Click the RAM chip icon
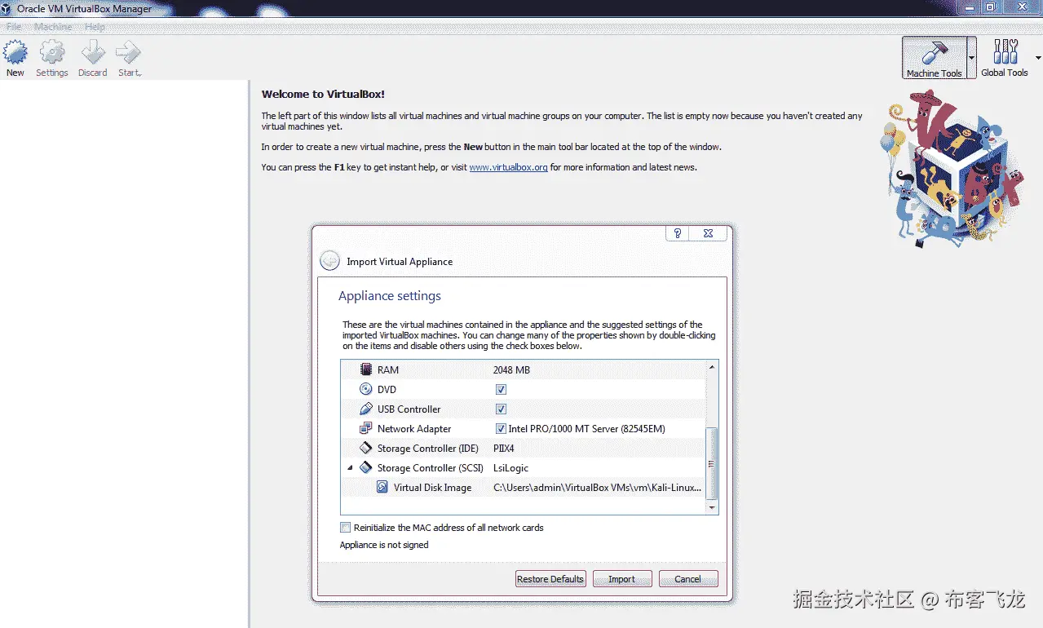Screen dimensions: 1043x628 pyautogui.click(x=366, y=369)
